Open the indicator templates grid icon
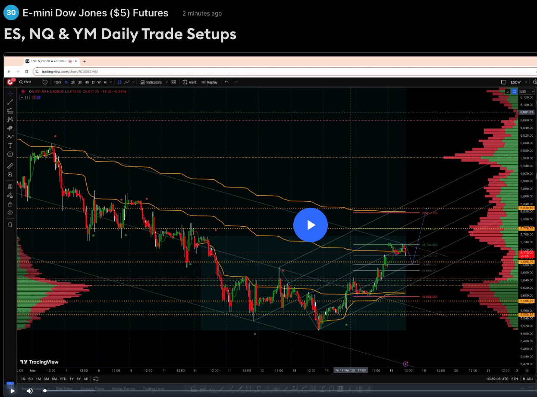This screenshot has height=397, width=537. tap(174, 82)
